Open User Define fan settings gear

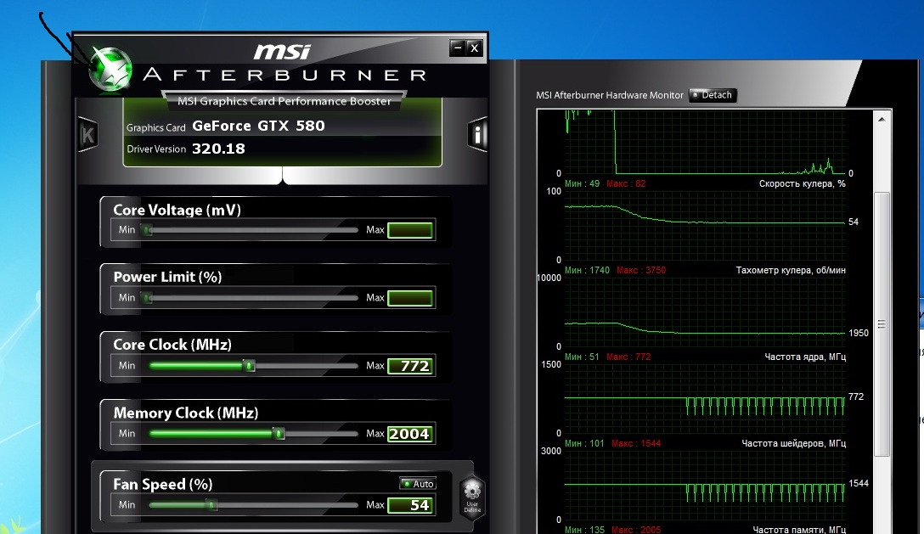(472, 497)
